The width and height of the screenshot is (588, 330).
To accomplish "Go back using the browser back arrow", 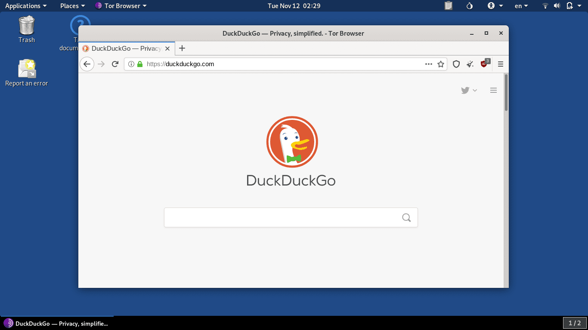I will (x=87, y=64).
